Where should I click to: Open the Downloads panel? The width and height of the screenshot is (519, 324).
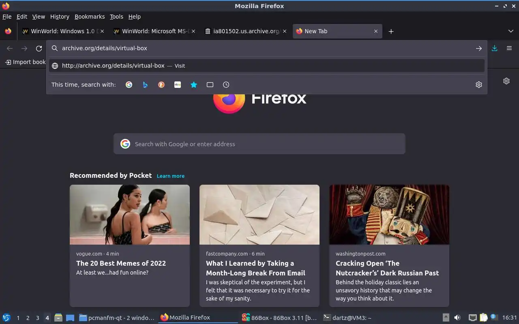(495, 48)
